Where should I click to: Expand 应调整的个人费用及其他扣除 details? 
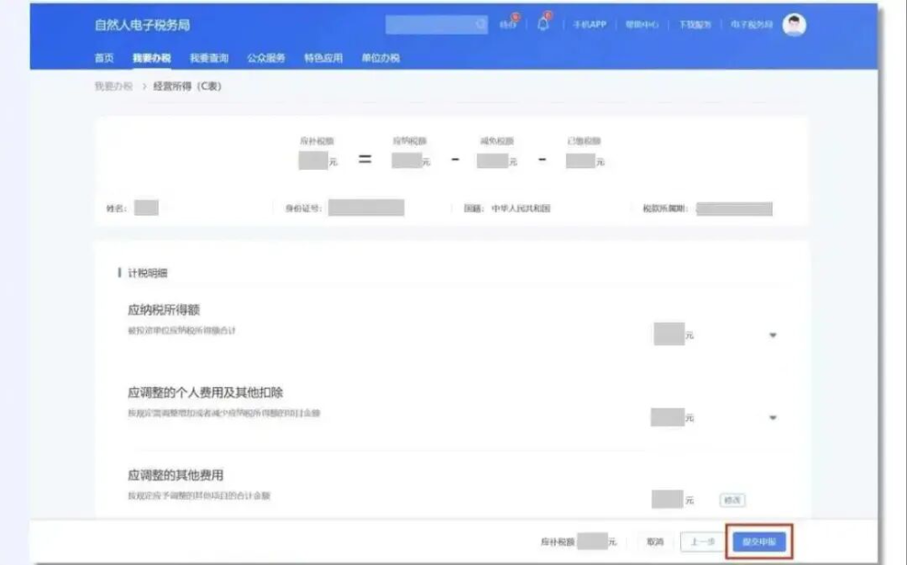[772, 417]
